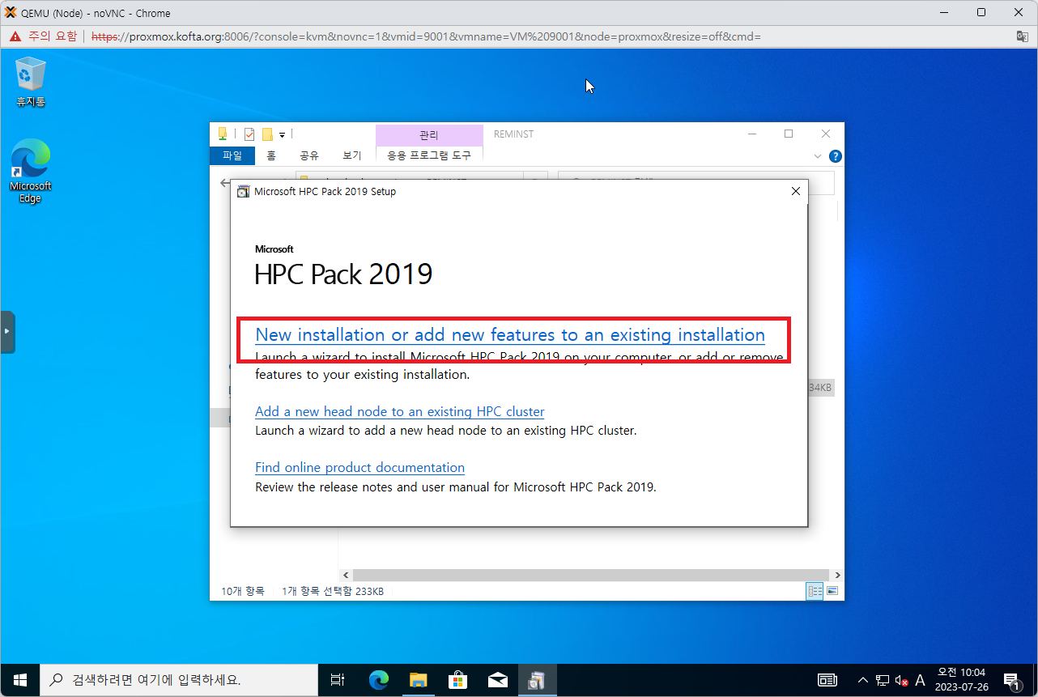The width and height of the screenshot is (1038, 697).
Task: Open 'Find online product documentation' link
Action: tap(359, 467)
